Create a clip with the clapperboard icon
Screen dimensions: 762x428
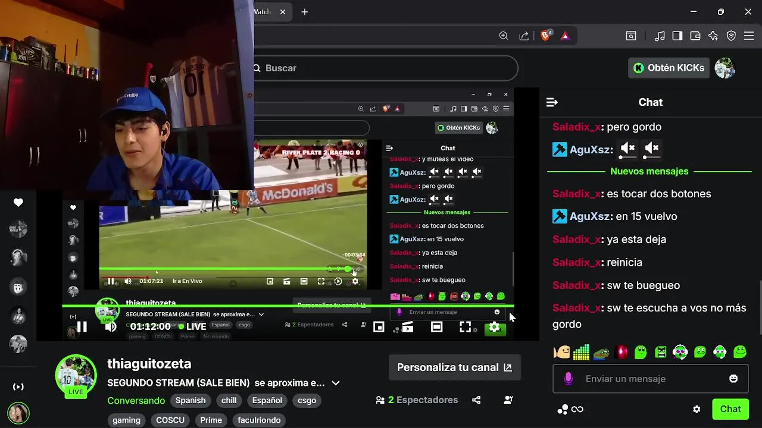pyautogui.click(x=408, y=327)
